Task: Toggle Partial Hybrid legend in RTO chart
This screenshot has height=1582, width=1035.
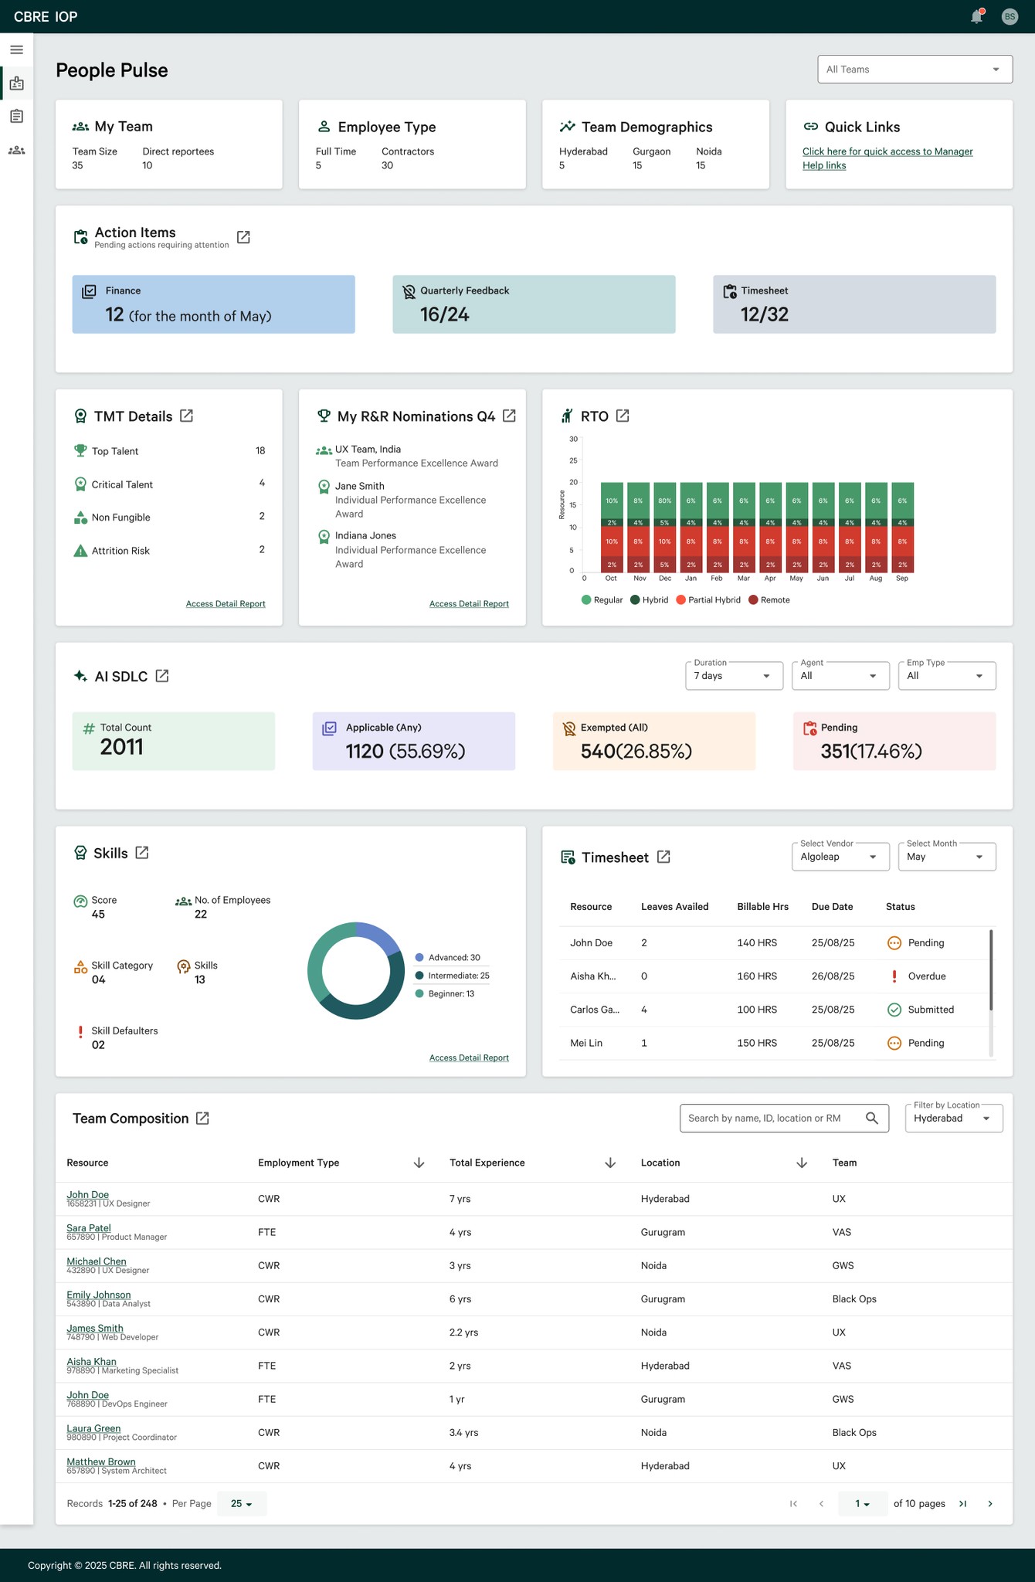Action: tap(708, 600)
